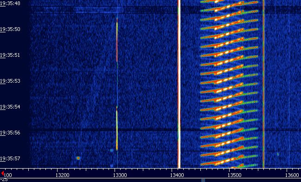This screenshot has height=182, width=301.
Task: Tune to the 13200 frequency label
Action: tap(63, 175)
